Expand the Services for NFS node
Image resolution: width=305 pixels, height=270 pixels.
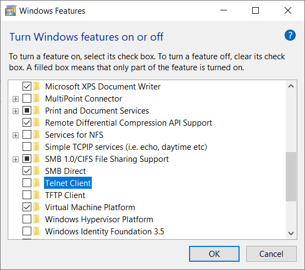[15, 135]
